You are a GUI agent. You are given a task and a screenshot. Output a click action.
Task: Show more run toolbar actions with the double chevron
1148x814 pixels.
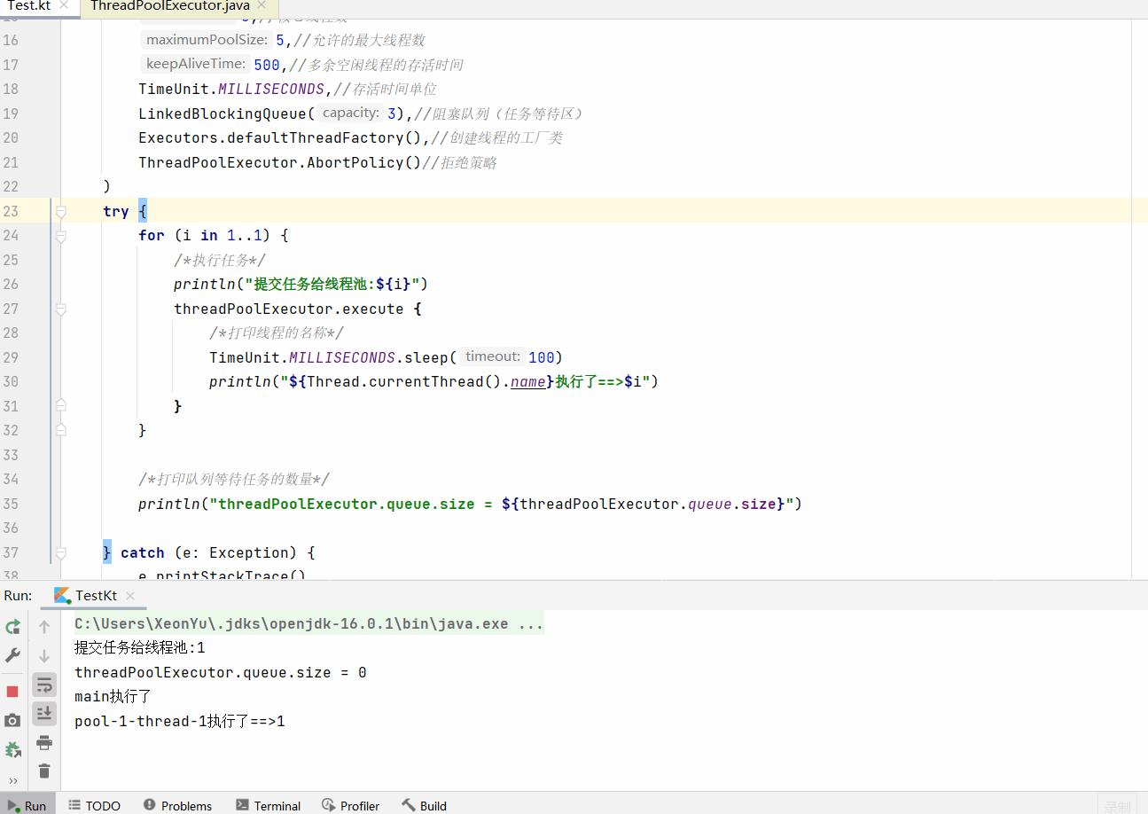(x=12, y=780)
